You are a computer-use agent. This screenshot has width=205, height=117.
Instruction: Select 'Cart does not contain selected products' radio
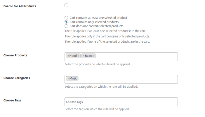pyautogui.click(x=66, y=26)
